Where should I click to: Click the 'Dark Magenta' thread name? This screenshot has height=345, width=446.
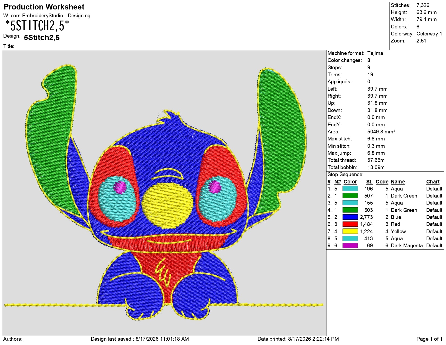(407, 245)
